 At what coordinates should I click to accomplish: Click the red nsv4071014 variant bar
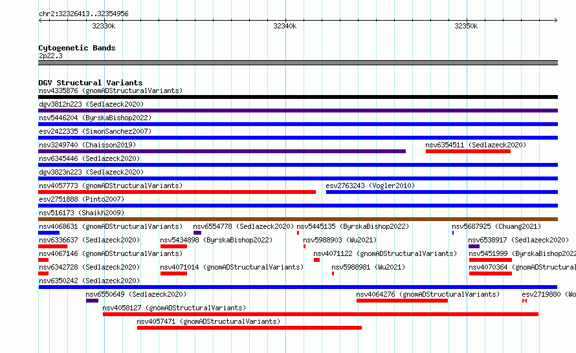(173, 273)
